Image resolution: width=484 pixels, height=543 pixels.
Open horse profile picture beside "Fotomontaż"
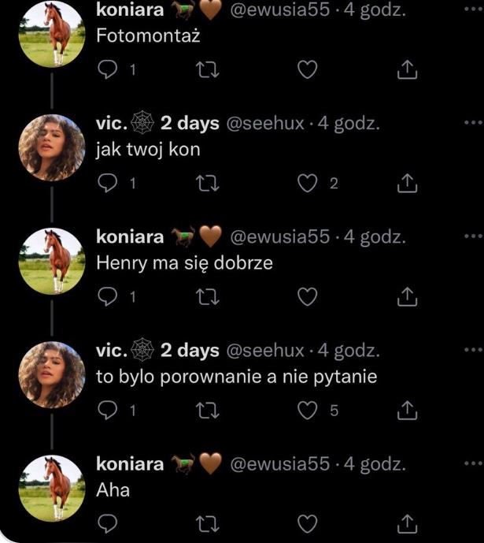pos(53,35)
